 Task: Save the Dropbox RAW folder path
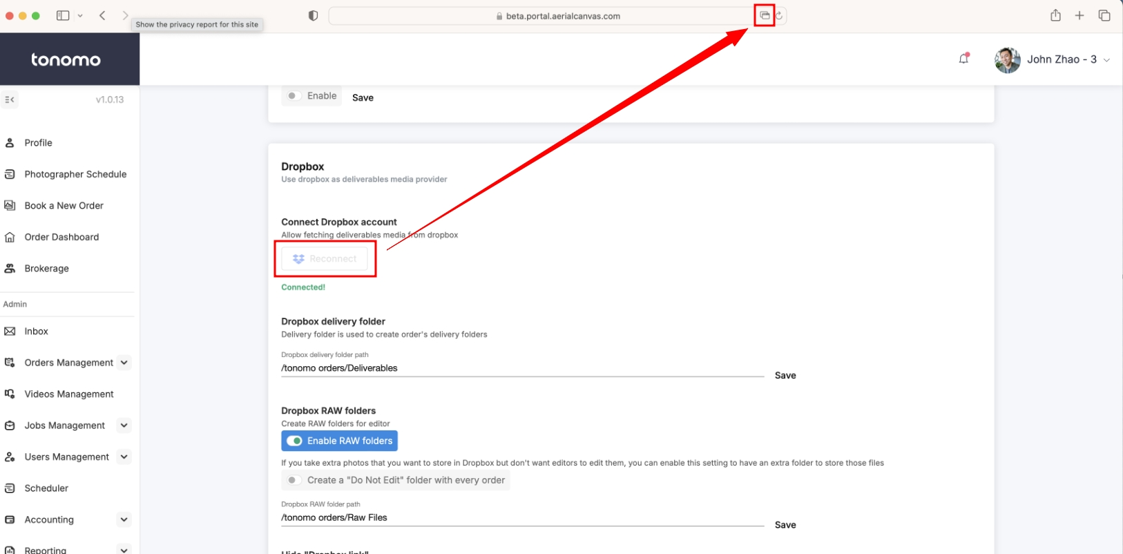785,525
